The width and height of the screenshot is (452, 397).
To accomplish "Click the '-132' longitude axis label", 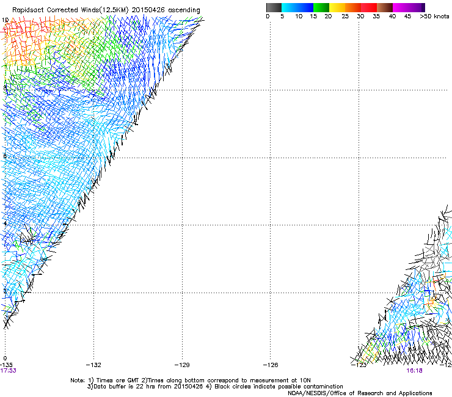I will point(93,365).
